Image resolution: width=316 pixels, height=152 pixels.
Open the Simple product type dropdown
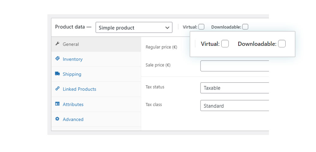134,27
